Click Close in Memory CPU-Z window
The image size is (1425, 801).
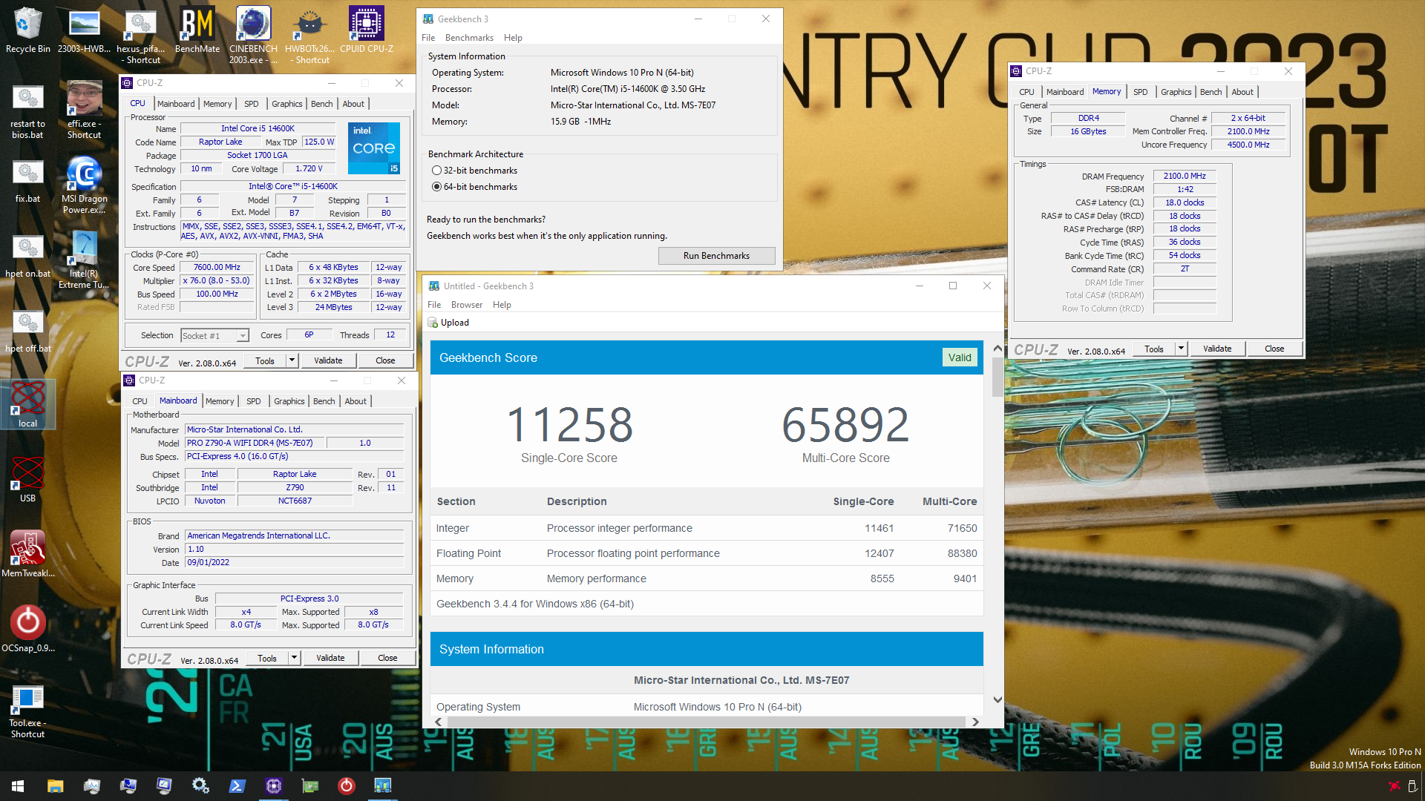click(1274, 349)
